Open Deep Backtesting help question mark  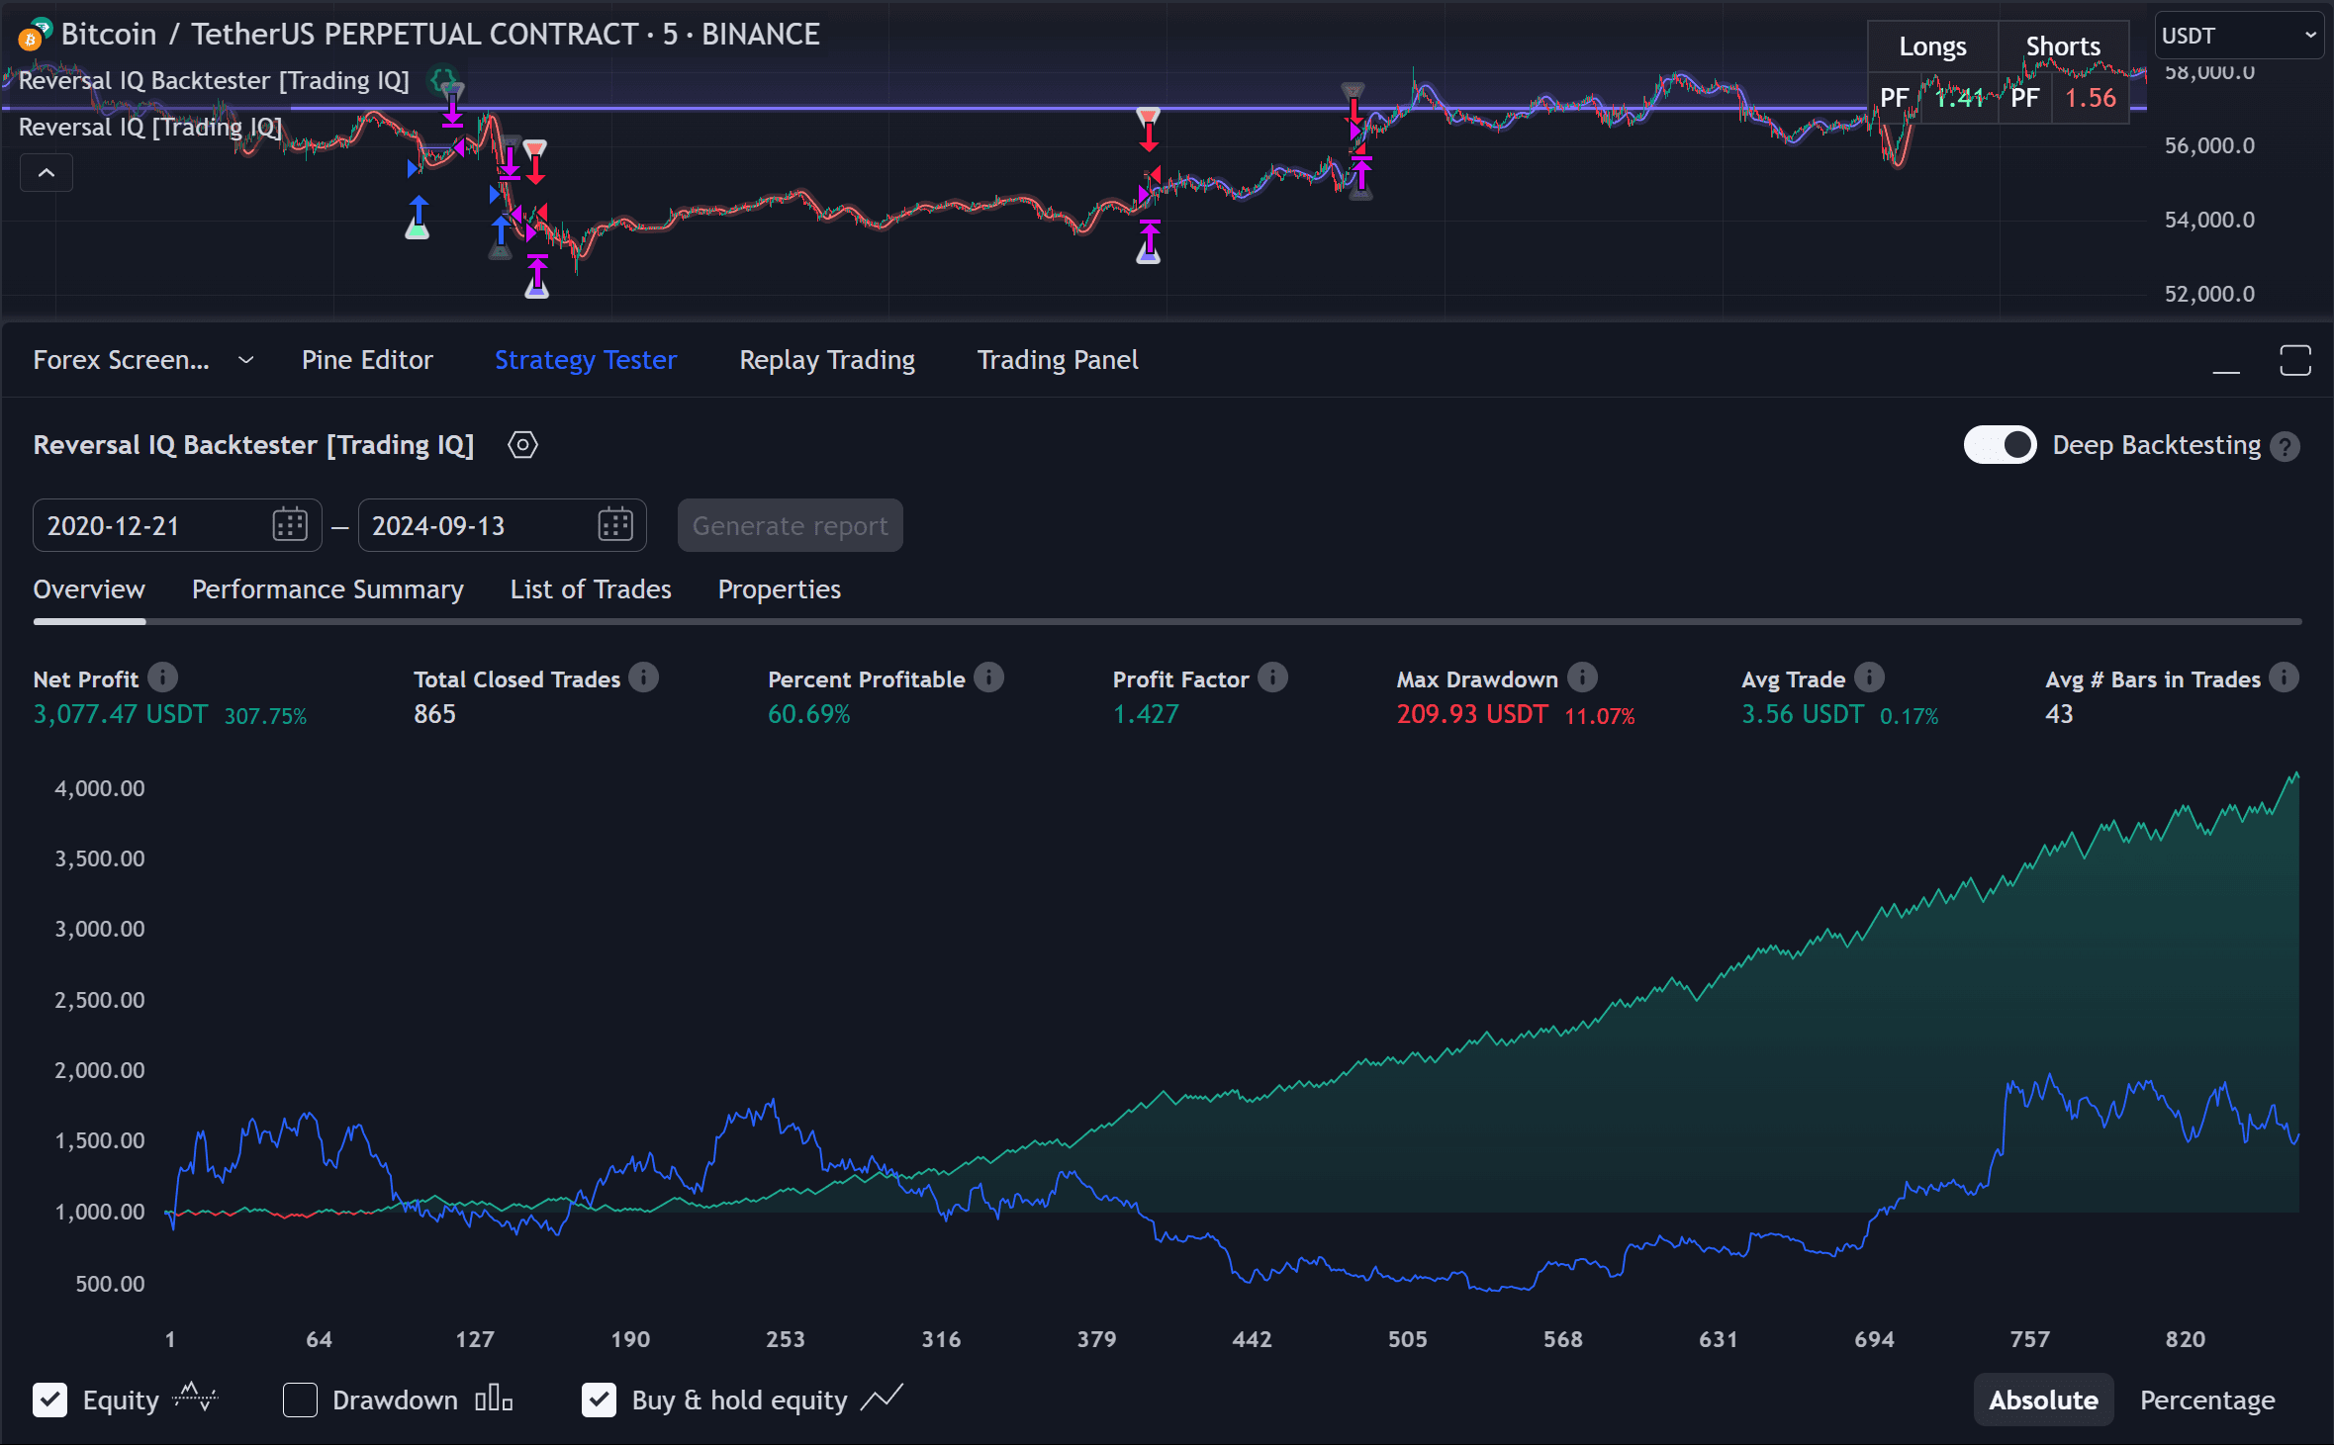(2285, 447)
